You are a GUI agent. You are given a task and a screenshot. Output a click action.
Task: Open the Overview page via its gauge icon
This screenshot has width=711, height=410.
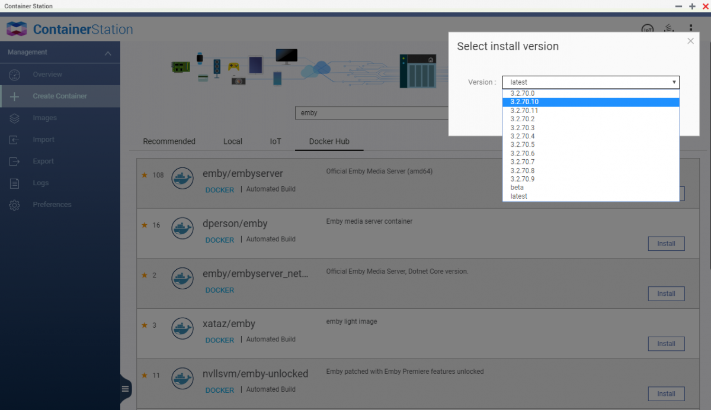15,75
